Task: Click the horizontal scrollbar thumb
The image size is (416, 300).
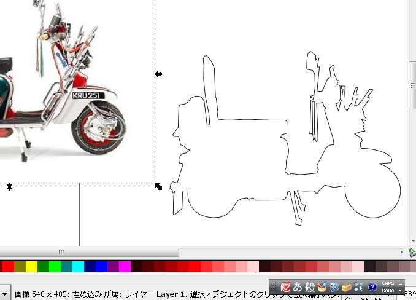Action: click(x=89, y=252)
